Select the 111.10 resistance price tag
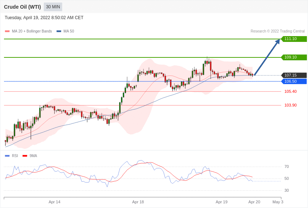Screen dimensions: 308x208 tap(294, 39)
